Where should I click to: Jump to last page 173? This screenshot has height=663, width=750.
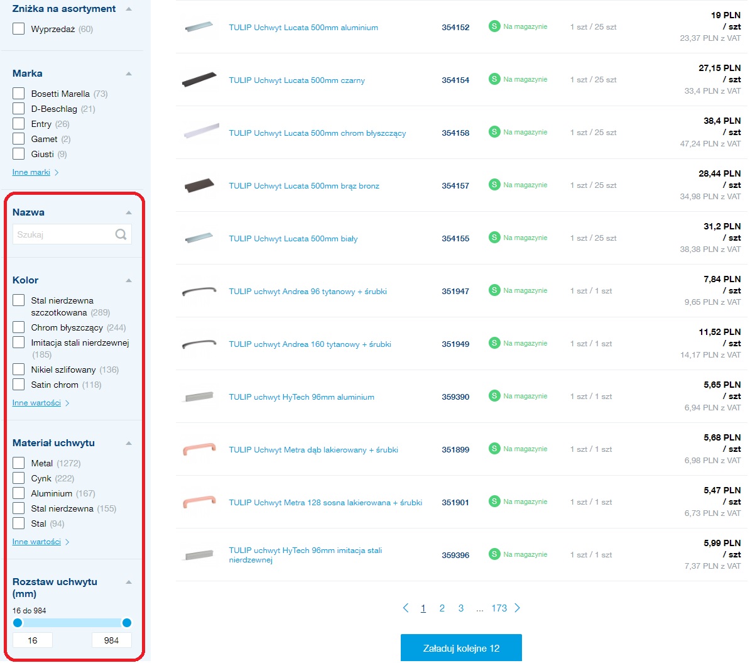499,608
